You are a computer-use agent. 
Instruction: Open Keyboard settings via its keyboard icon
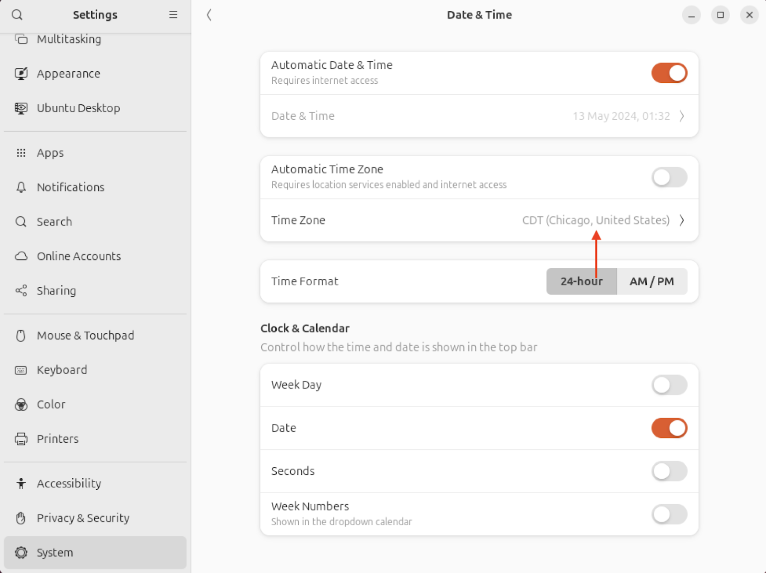[20, 370]
